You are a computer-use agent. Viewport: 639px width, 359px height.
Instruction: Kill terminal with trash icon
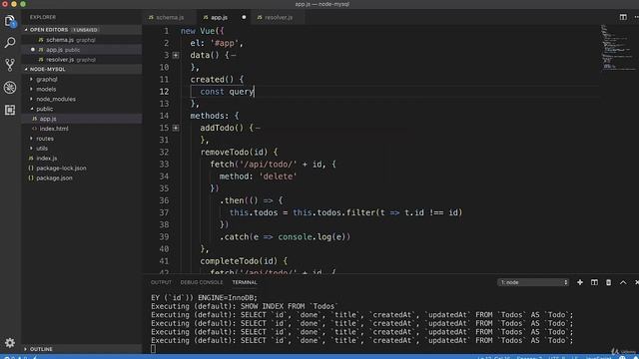pyautogui.click(x=608, y=282)
